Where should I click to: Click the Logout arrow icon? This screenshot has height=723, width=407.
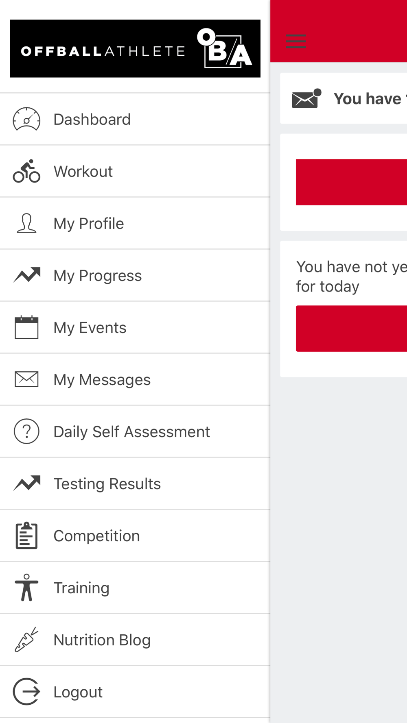(x=26, y=692)
